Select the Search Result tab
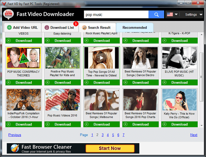 click(x=97, y=27)
